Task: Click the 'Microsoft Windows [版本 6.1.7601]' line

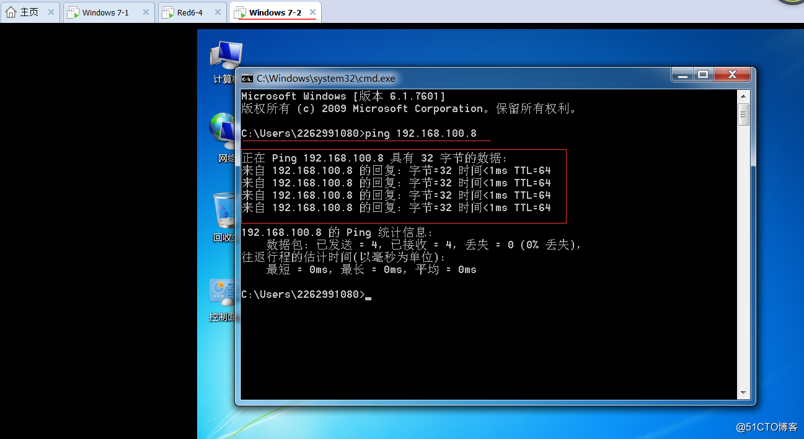Action: click(x=343, y=97)
